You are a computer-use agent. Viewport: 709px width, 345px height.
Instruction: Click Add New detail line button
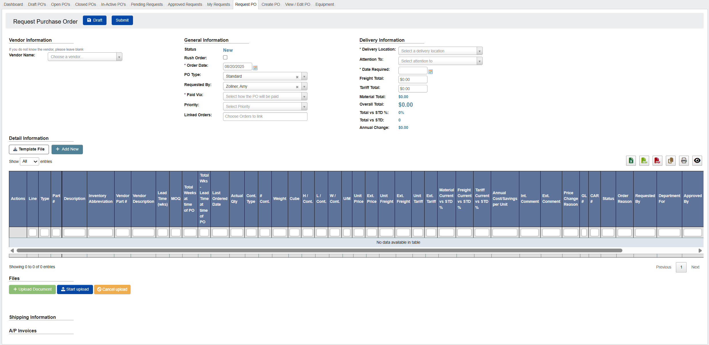[x=67, y=149]
